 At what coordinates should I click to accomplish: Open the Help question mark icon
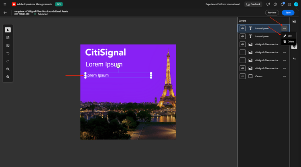click(275, 4)
